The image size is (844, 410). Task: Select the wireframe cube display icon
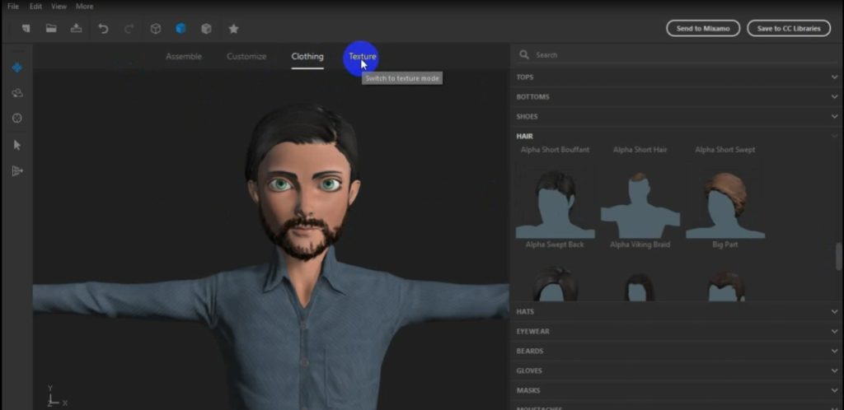[156, 29]
